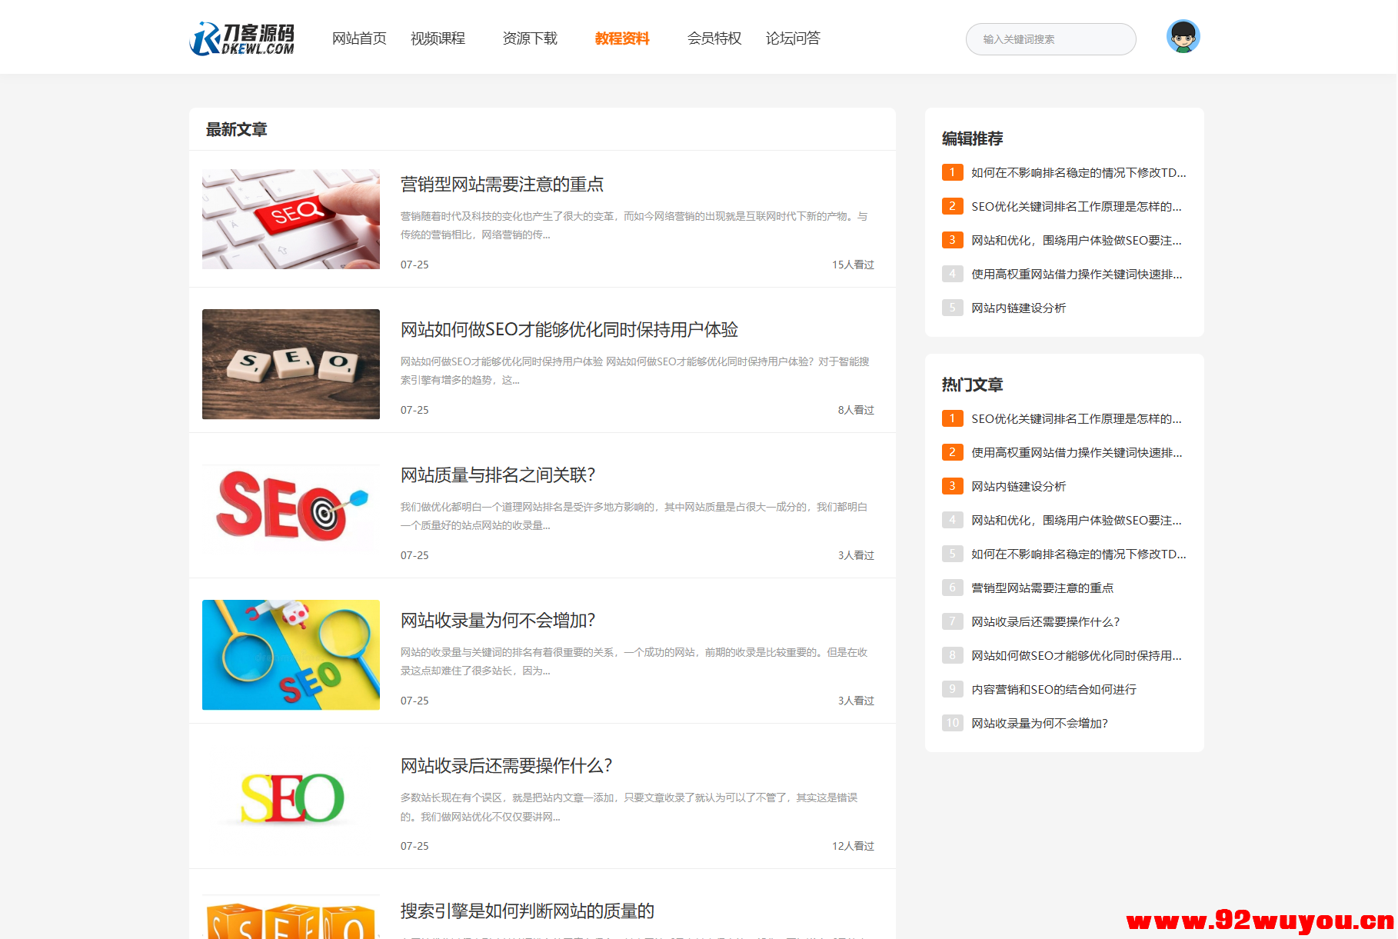
Task: Click the keyword search input box
Action: (x=1050, y=38)
